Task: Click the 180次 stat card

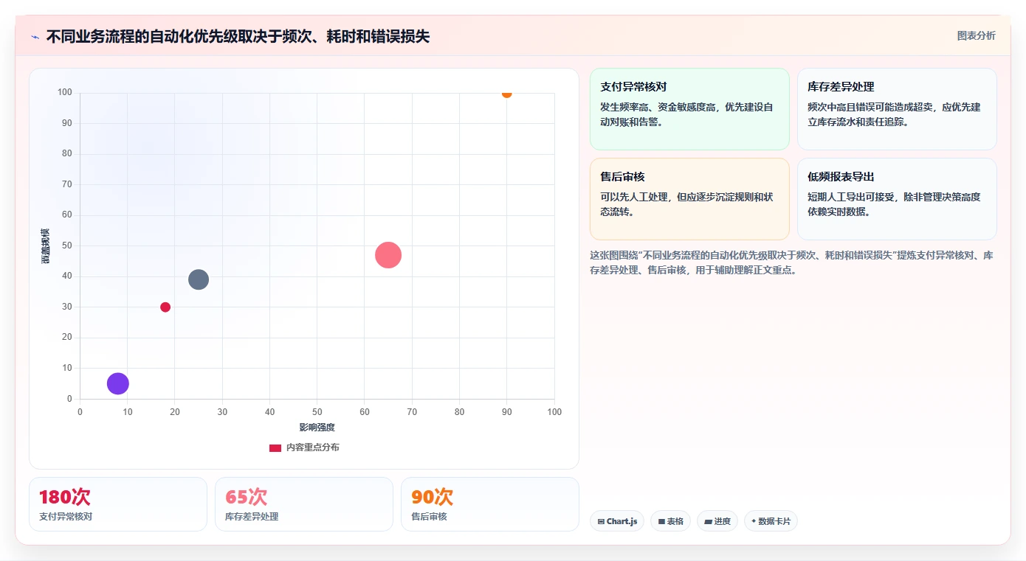Action: click(x=118, y=504)
